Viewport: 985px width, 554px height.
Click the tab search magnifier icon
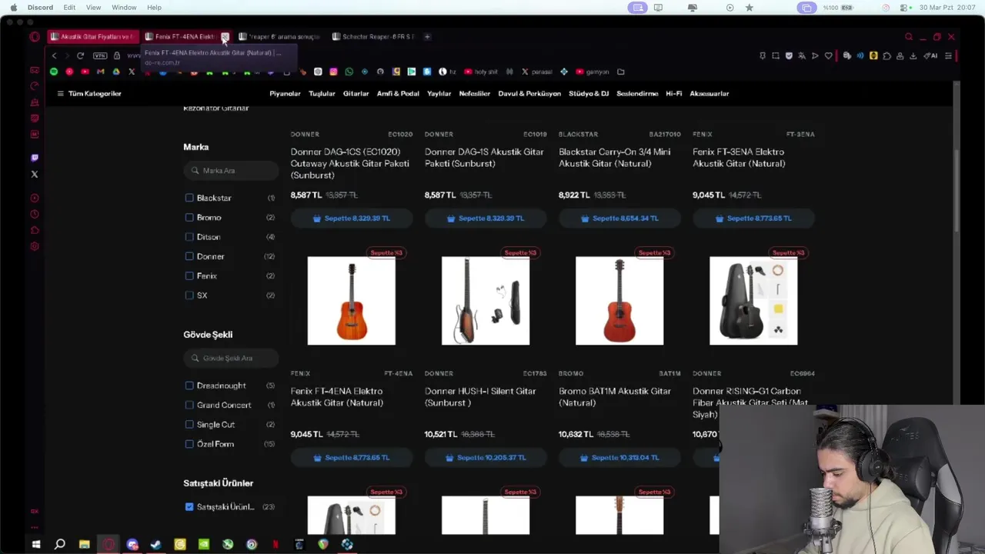tap(909, 36)
